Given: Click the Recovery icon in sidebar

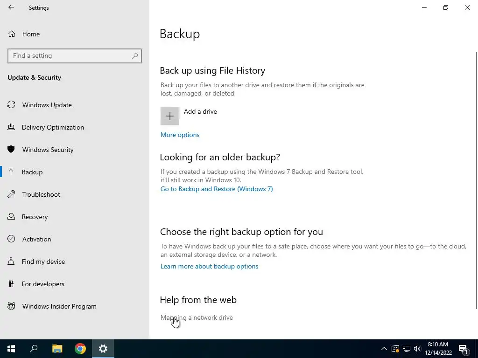Looking at the screenshot, I should click(11, 216).
